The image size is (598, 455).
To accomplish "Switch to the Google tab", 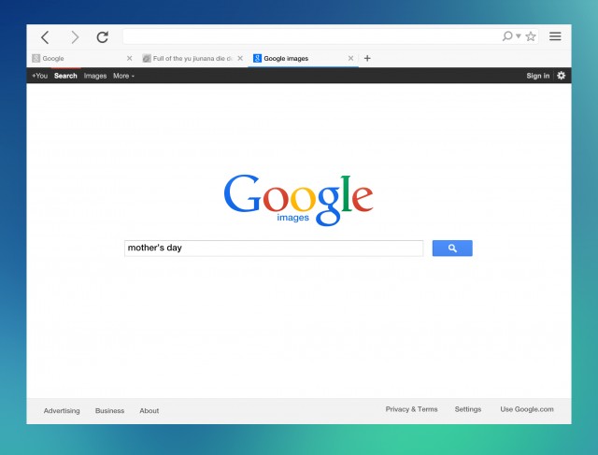I will tap(82, 58).
